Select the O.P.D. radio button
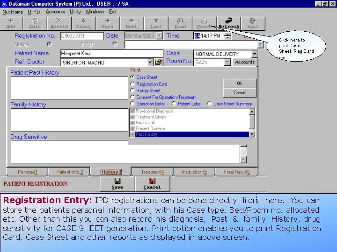Viewport: 337px width, 252px height. tap(115, 44)
